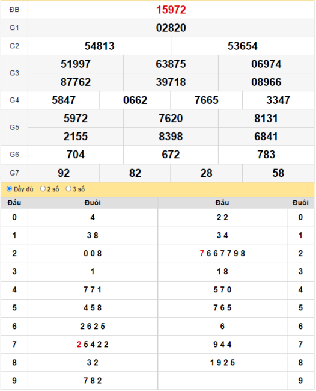Screen dimensions: 316x391
Task: Click G3 result 08966
Action: 266,82
